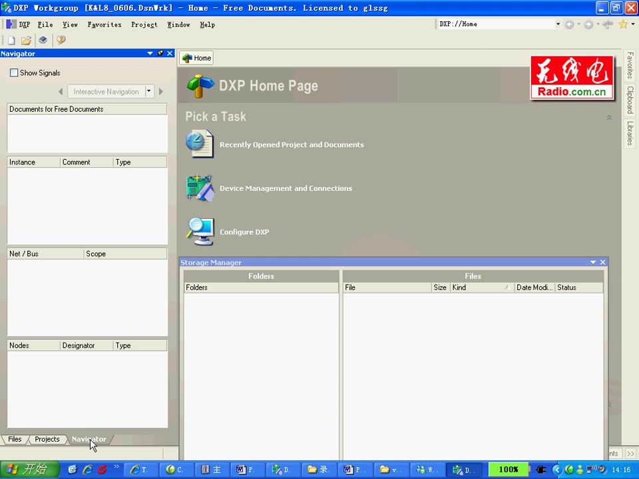Click the Device Management circuit board icon
This screenshot has height=479, width=639.
point(200,188)
